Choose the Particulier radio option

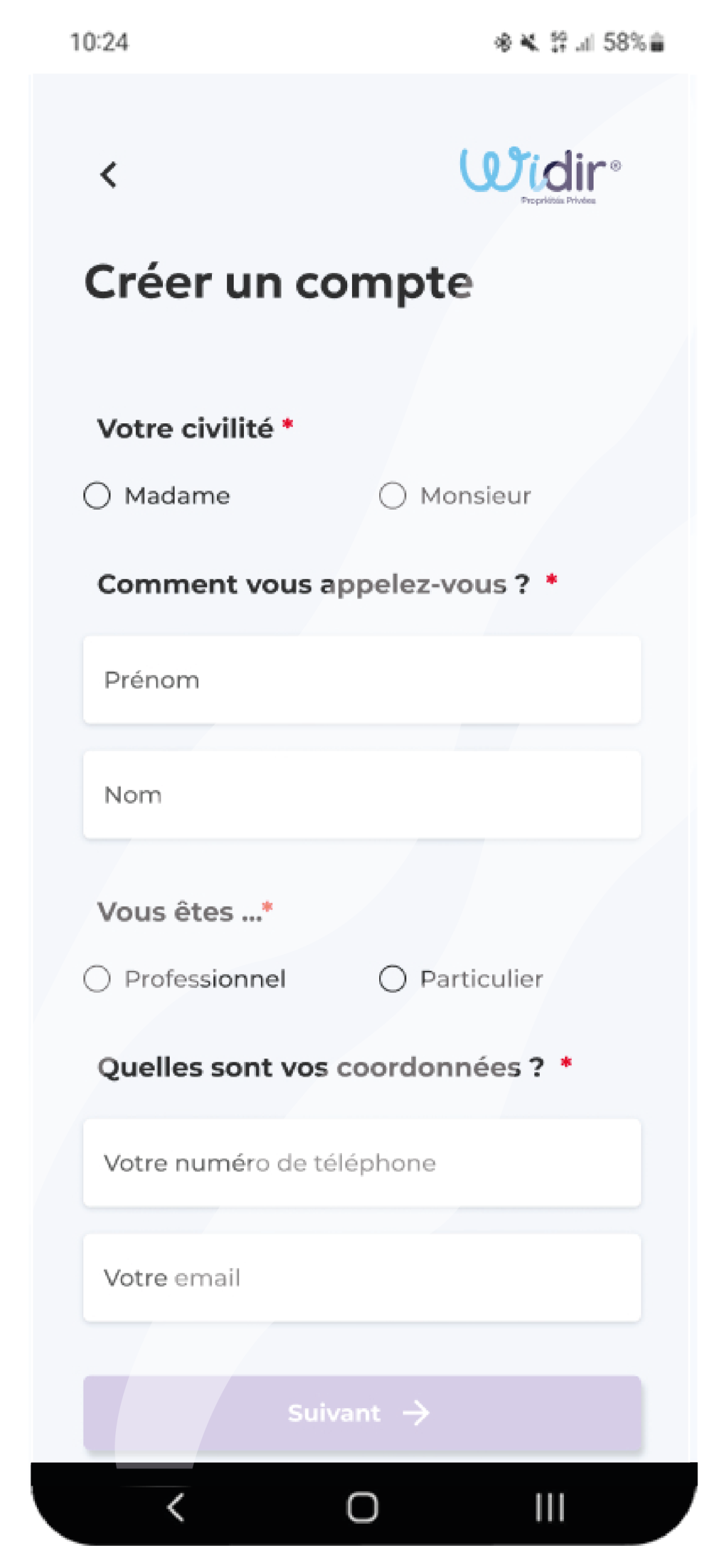tap(392, 979)
